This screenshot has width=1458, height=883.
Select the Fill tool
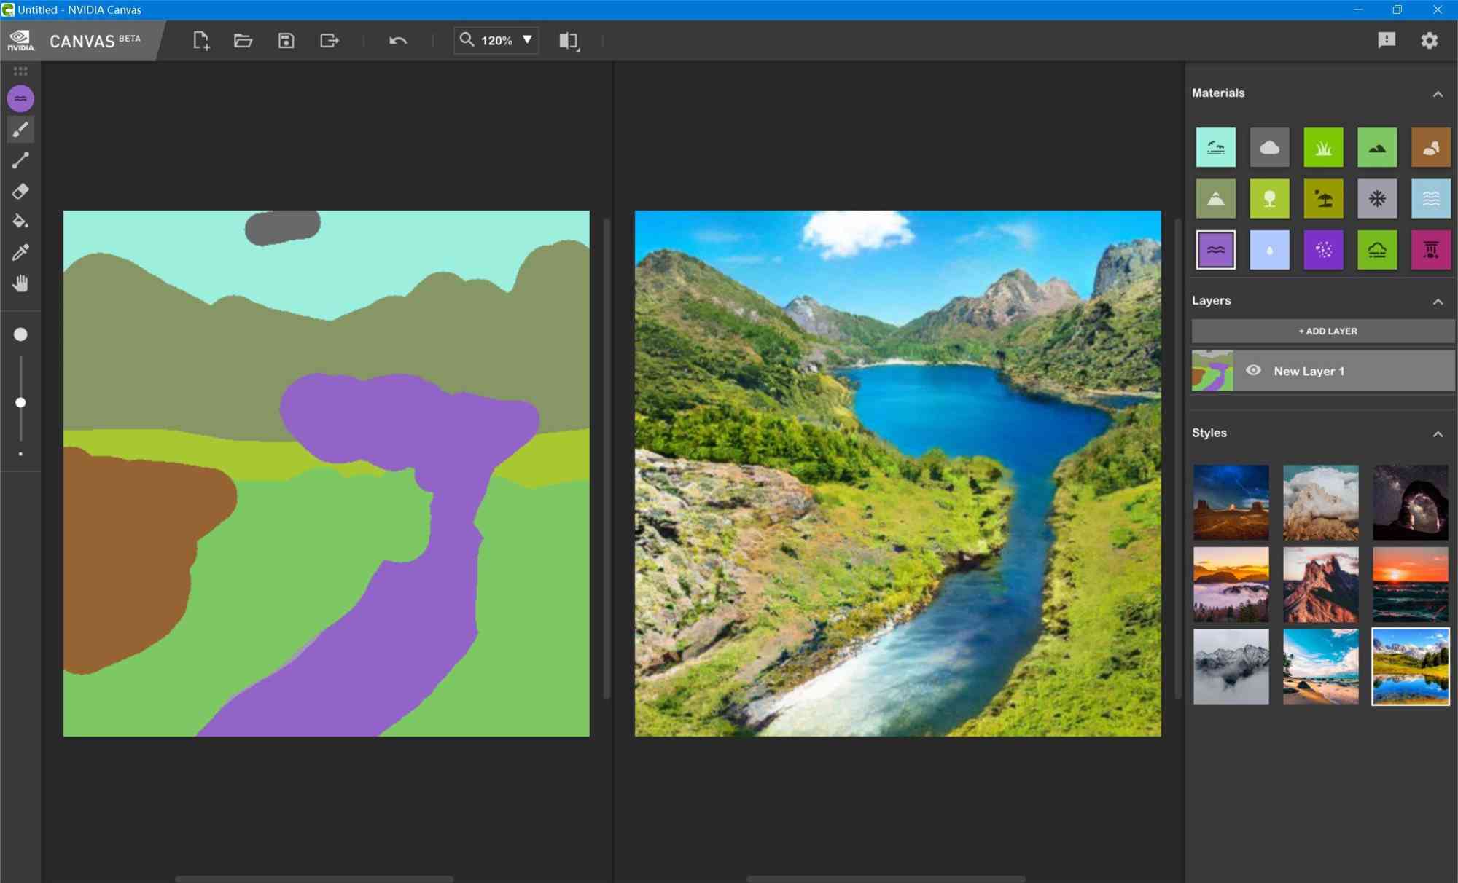click(21, 221)
